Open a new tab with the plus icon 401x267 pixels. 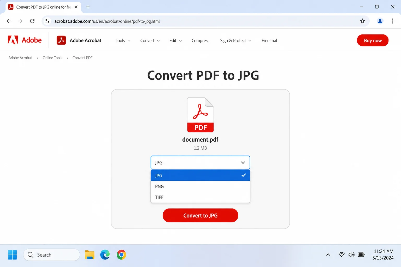pos(88,7)
